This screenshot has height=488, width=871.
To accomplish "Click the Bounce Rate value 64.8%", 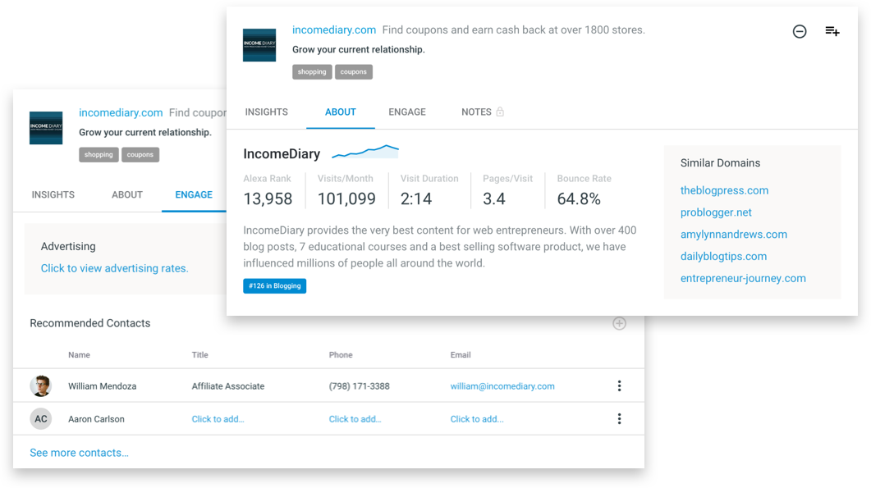I will pyautogui.click(x=579, y=198).
